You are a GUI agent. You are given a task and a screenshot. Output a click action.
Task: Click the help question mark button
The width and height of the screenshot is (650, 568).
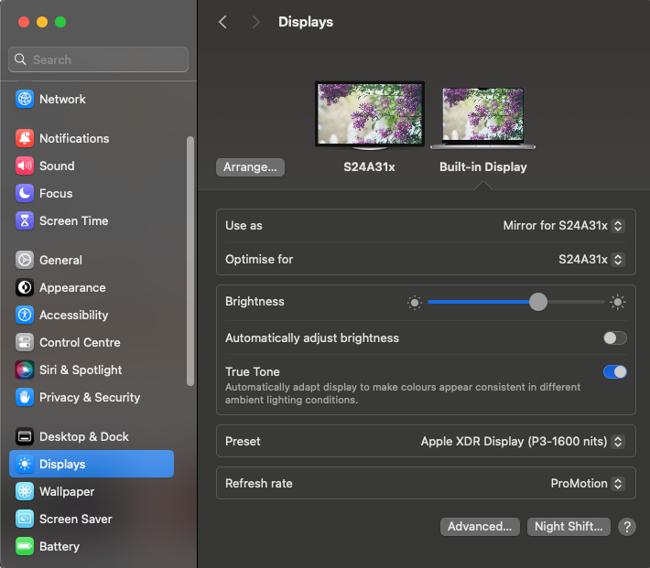point(627,527)
